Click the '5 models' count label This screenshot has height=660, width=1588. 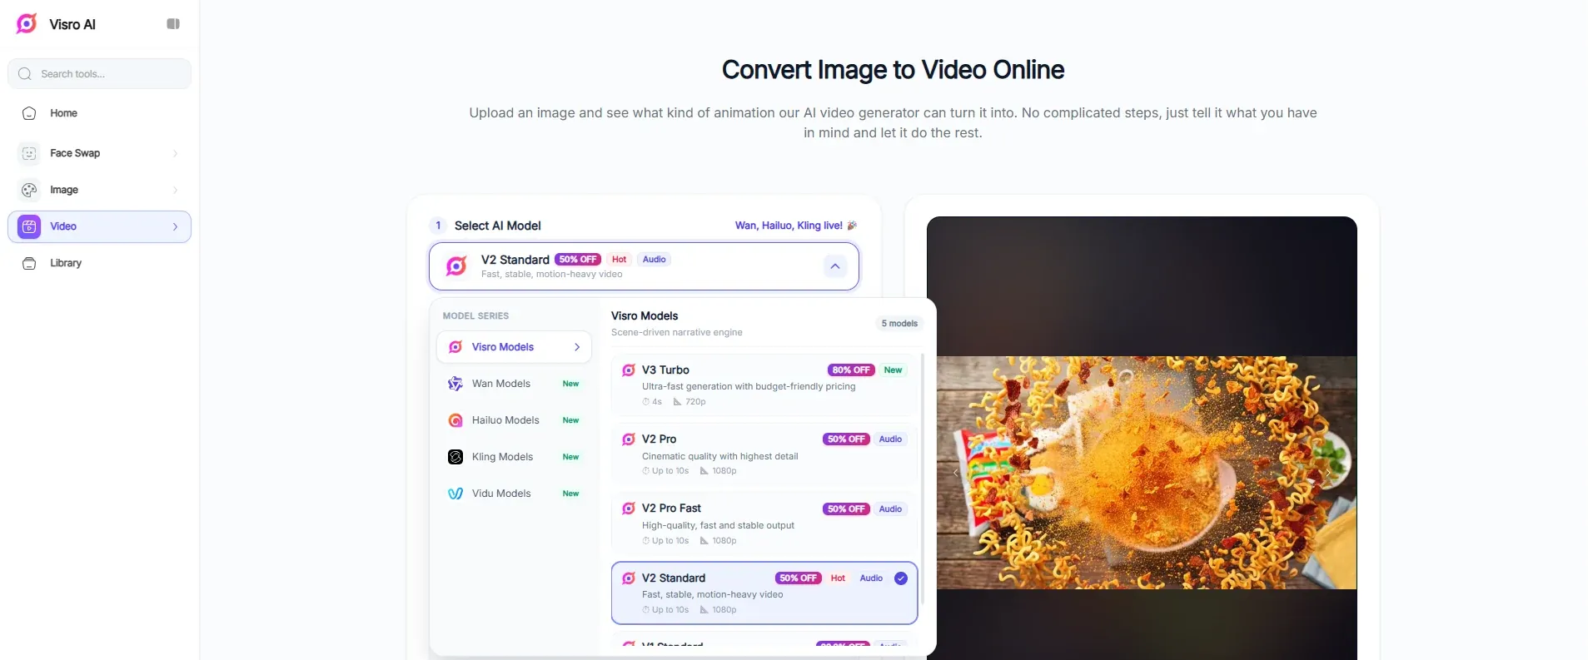[899, 324]
